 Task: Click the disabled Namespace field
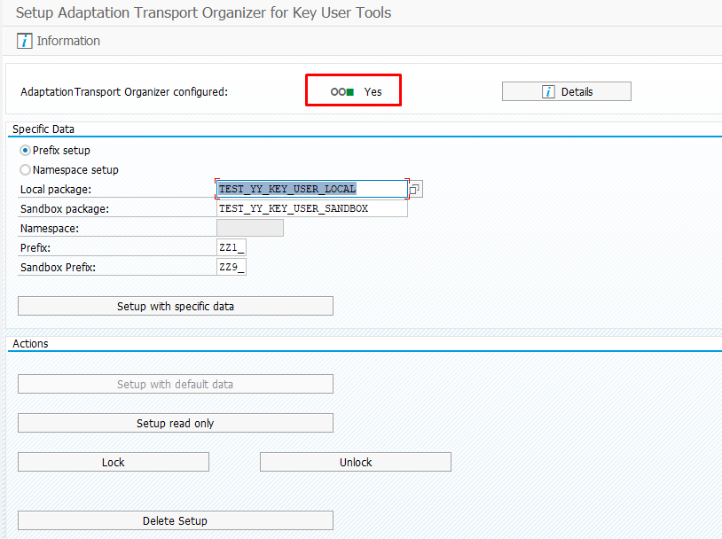pos(250,228)
